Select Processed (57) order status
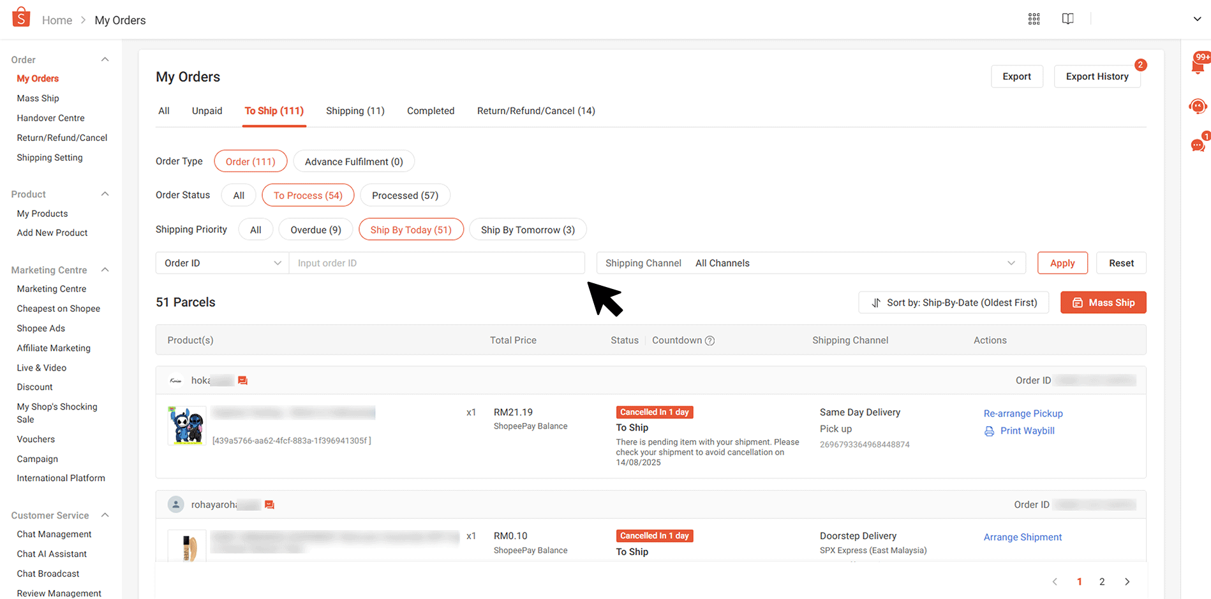 [405, 195]
